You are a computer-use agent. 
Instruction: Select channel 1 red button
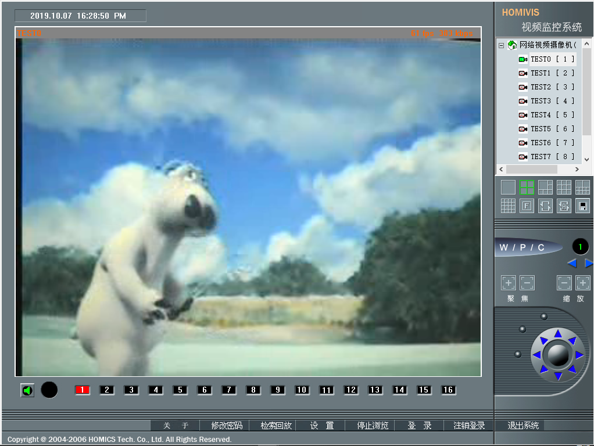coord(82,390)
